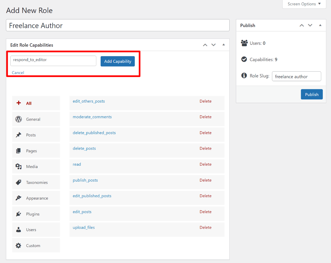The width and height of the screenshot is (331, 263).
Task: Click the info icon next to Role Slug
Action: 244,76
